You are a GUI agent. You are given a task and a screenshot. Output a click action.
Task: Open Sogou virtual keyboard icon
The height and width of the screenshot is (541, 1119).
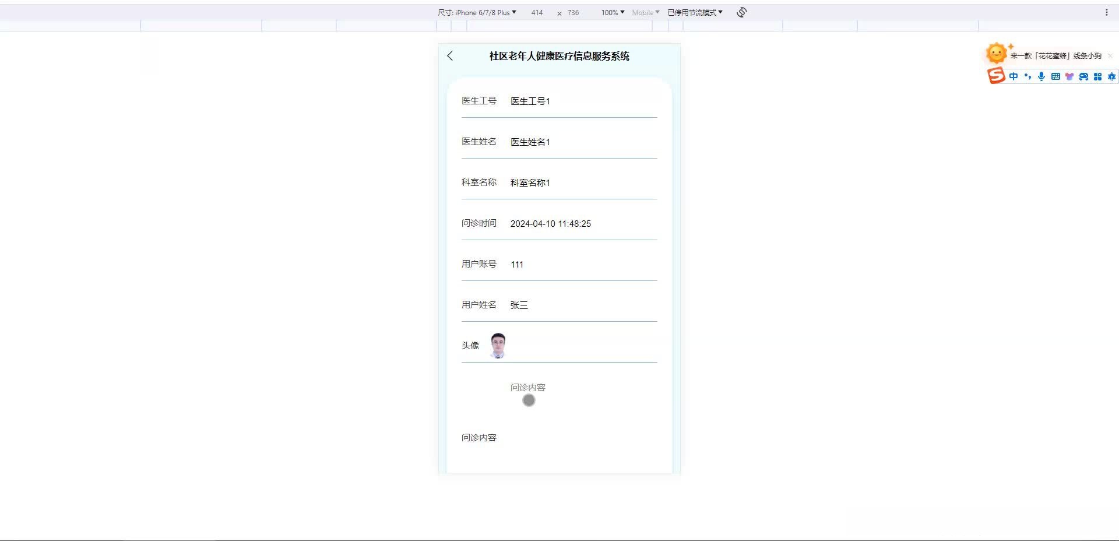click(1055, 76)
